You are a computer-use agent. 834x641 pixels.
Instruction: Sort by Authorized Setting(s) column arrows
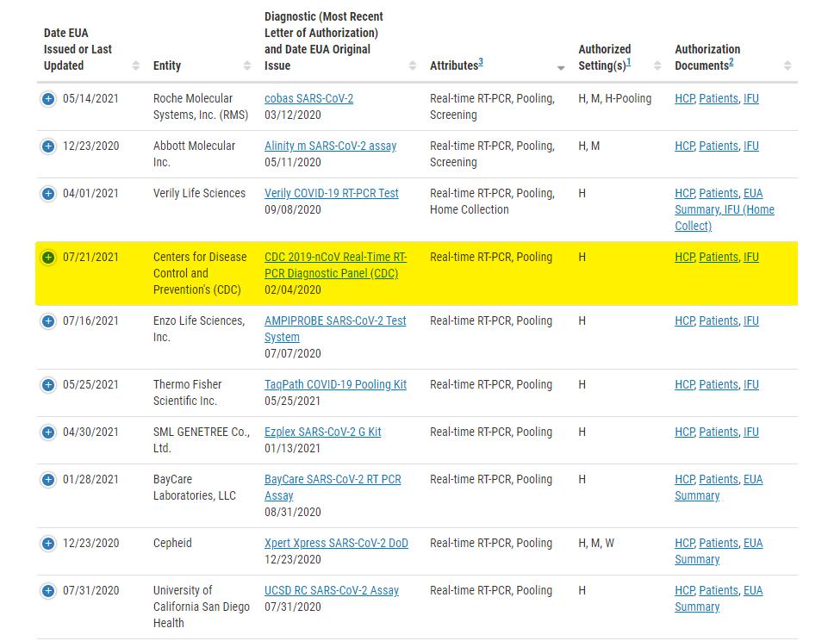657,65
